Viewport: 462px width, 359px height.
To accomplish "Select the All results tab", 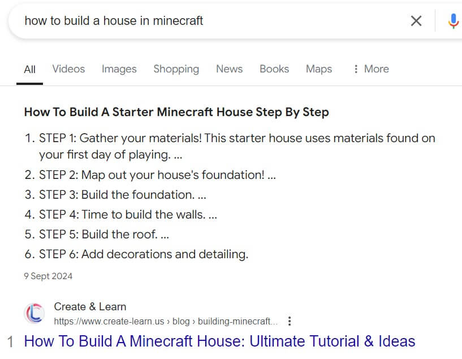I will (29, 69).
